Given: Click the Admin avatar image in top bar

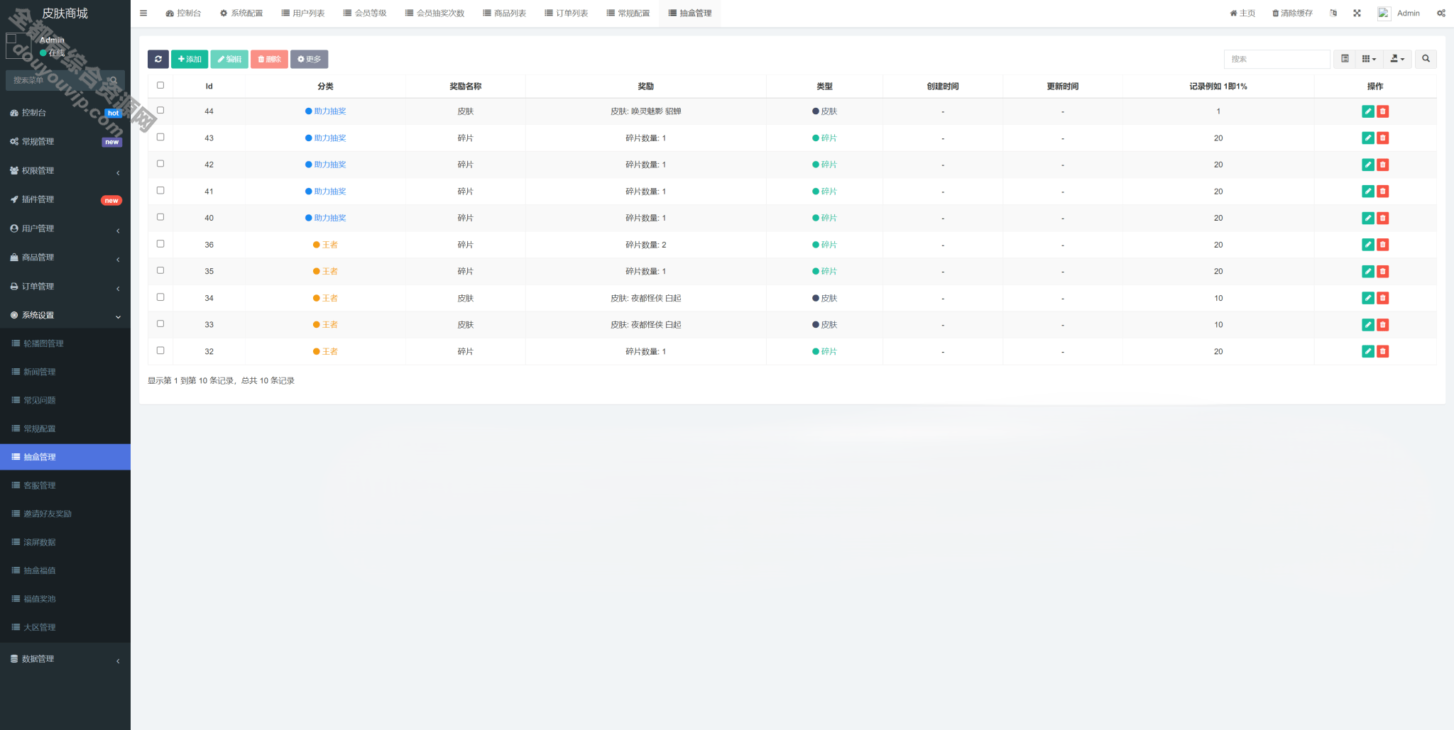Looking at the screenshot, I should point(1384,13).
